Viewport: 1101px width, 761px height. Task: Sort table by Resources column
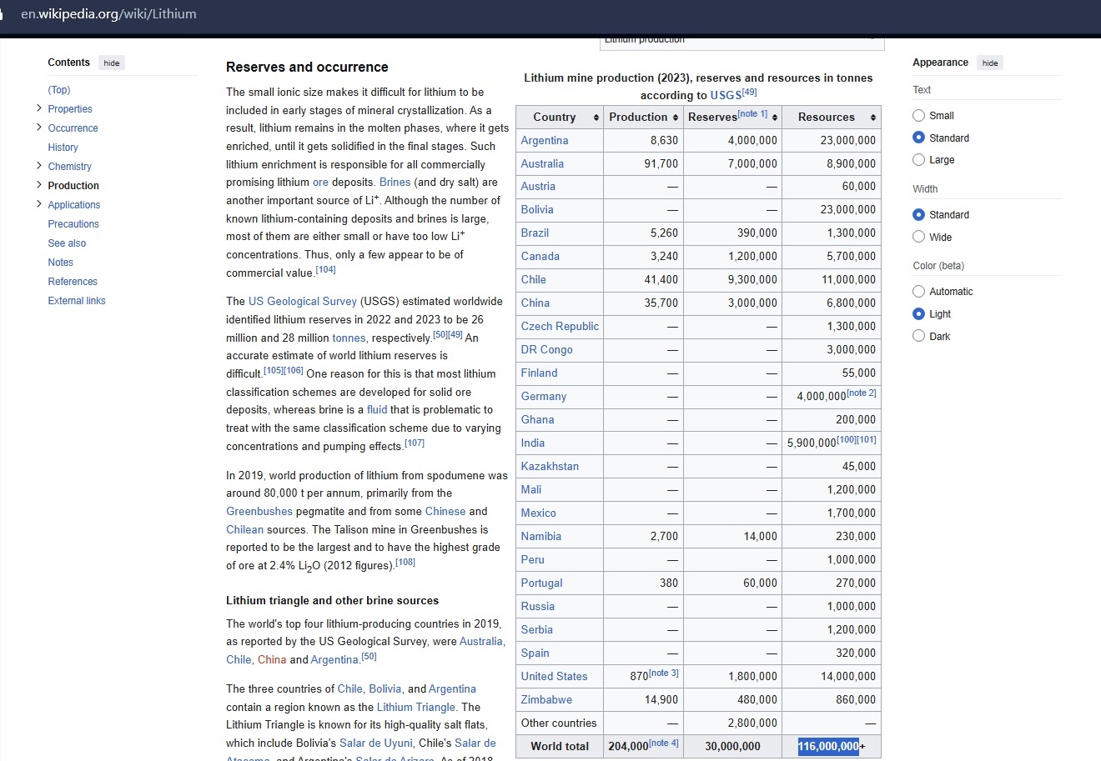pyautogui.click(x=872, y=118)
